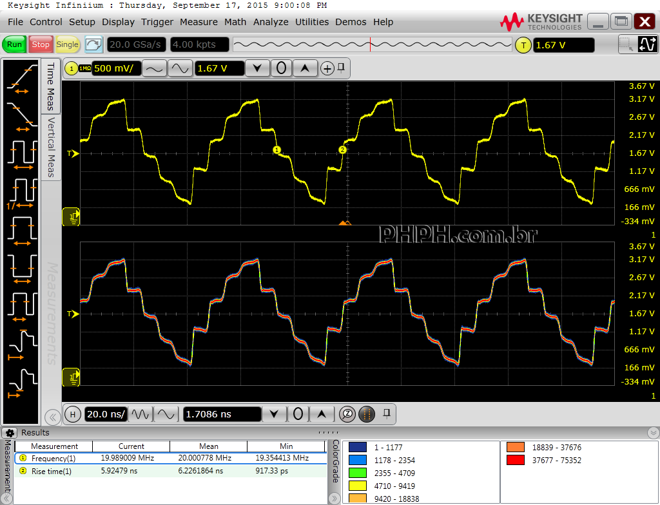660x505 pixels.
Task: Toggle the trigger T indicator button
Action: [523, 45]
